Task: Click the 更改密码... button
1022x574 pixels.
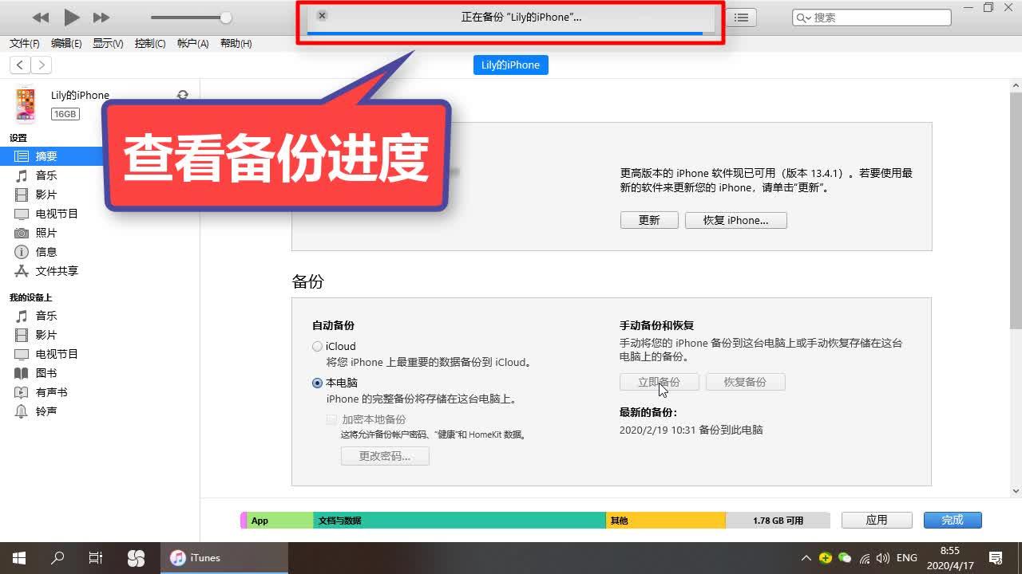Action: click(385, 456)
